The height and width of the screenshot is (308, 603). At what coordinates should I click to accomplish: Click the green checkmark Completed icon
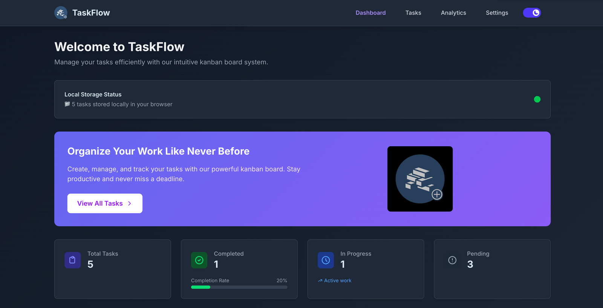199,260
